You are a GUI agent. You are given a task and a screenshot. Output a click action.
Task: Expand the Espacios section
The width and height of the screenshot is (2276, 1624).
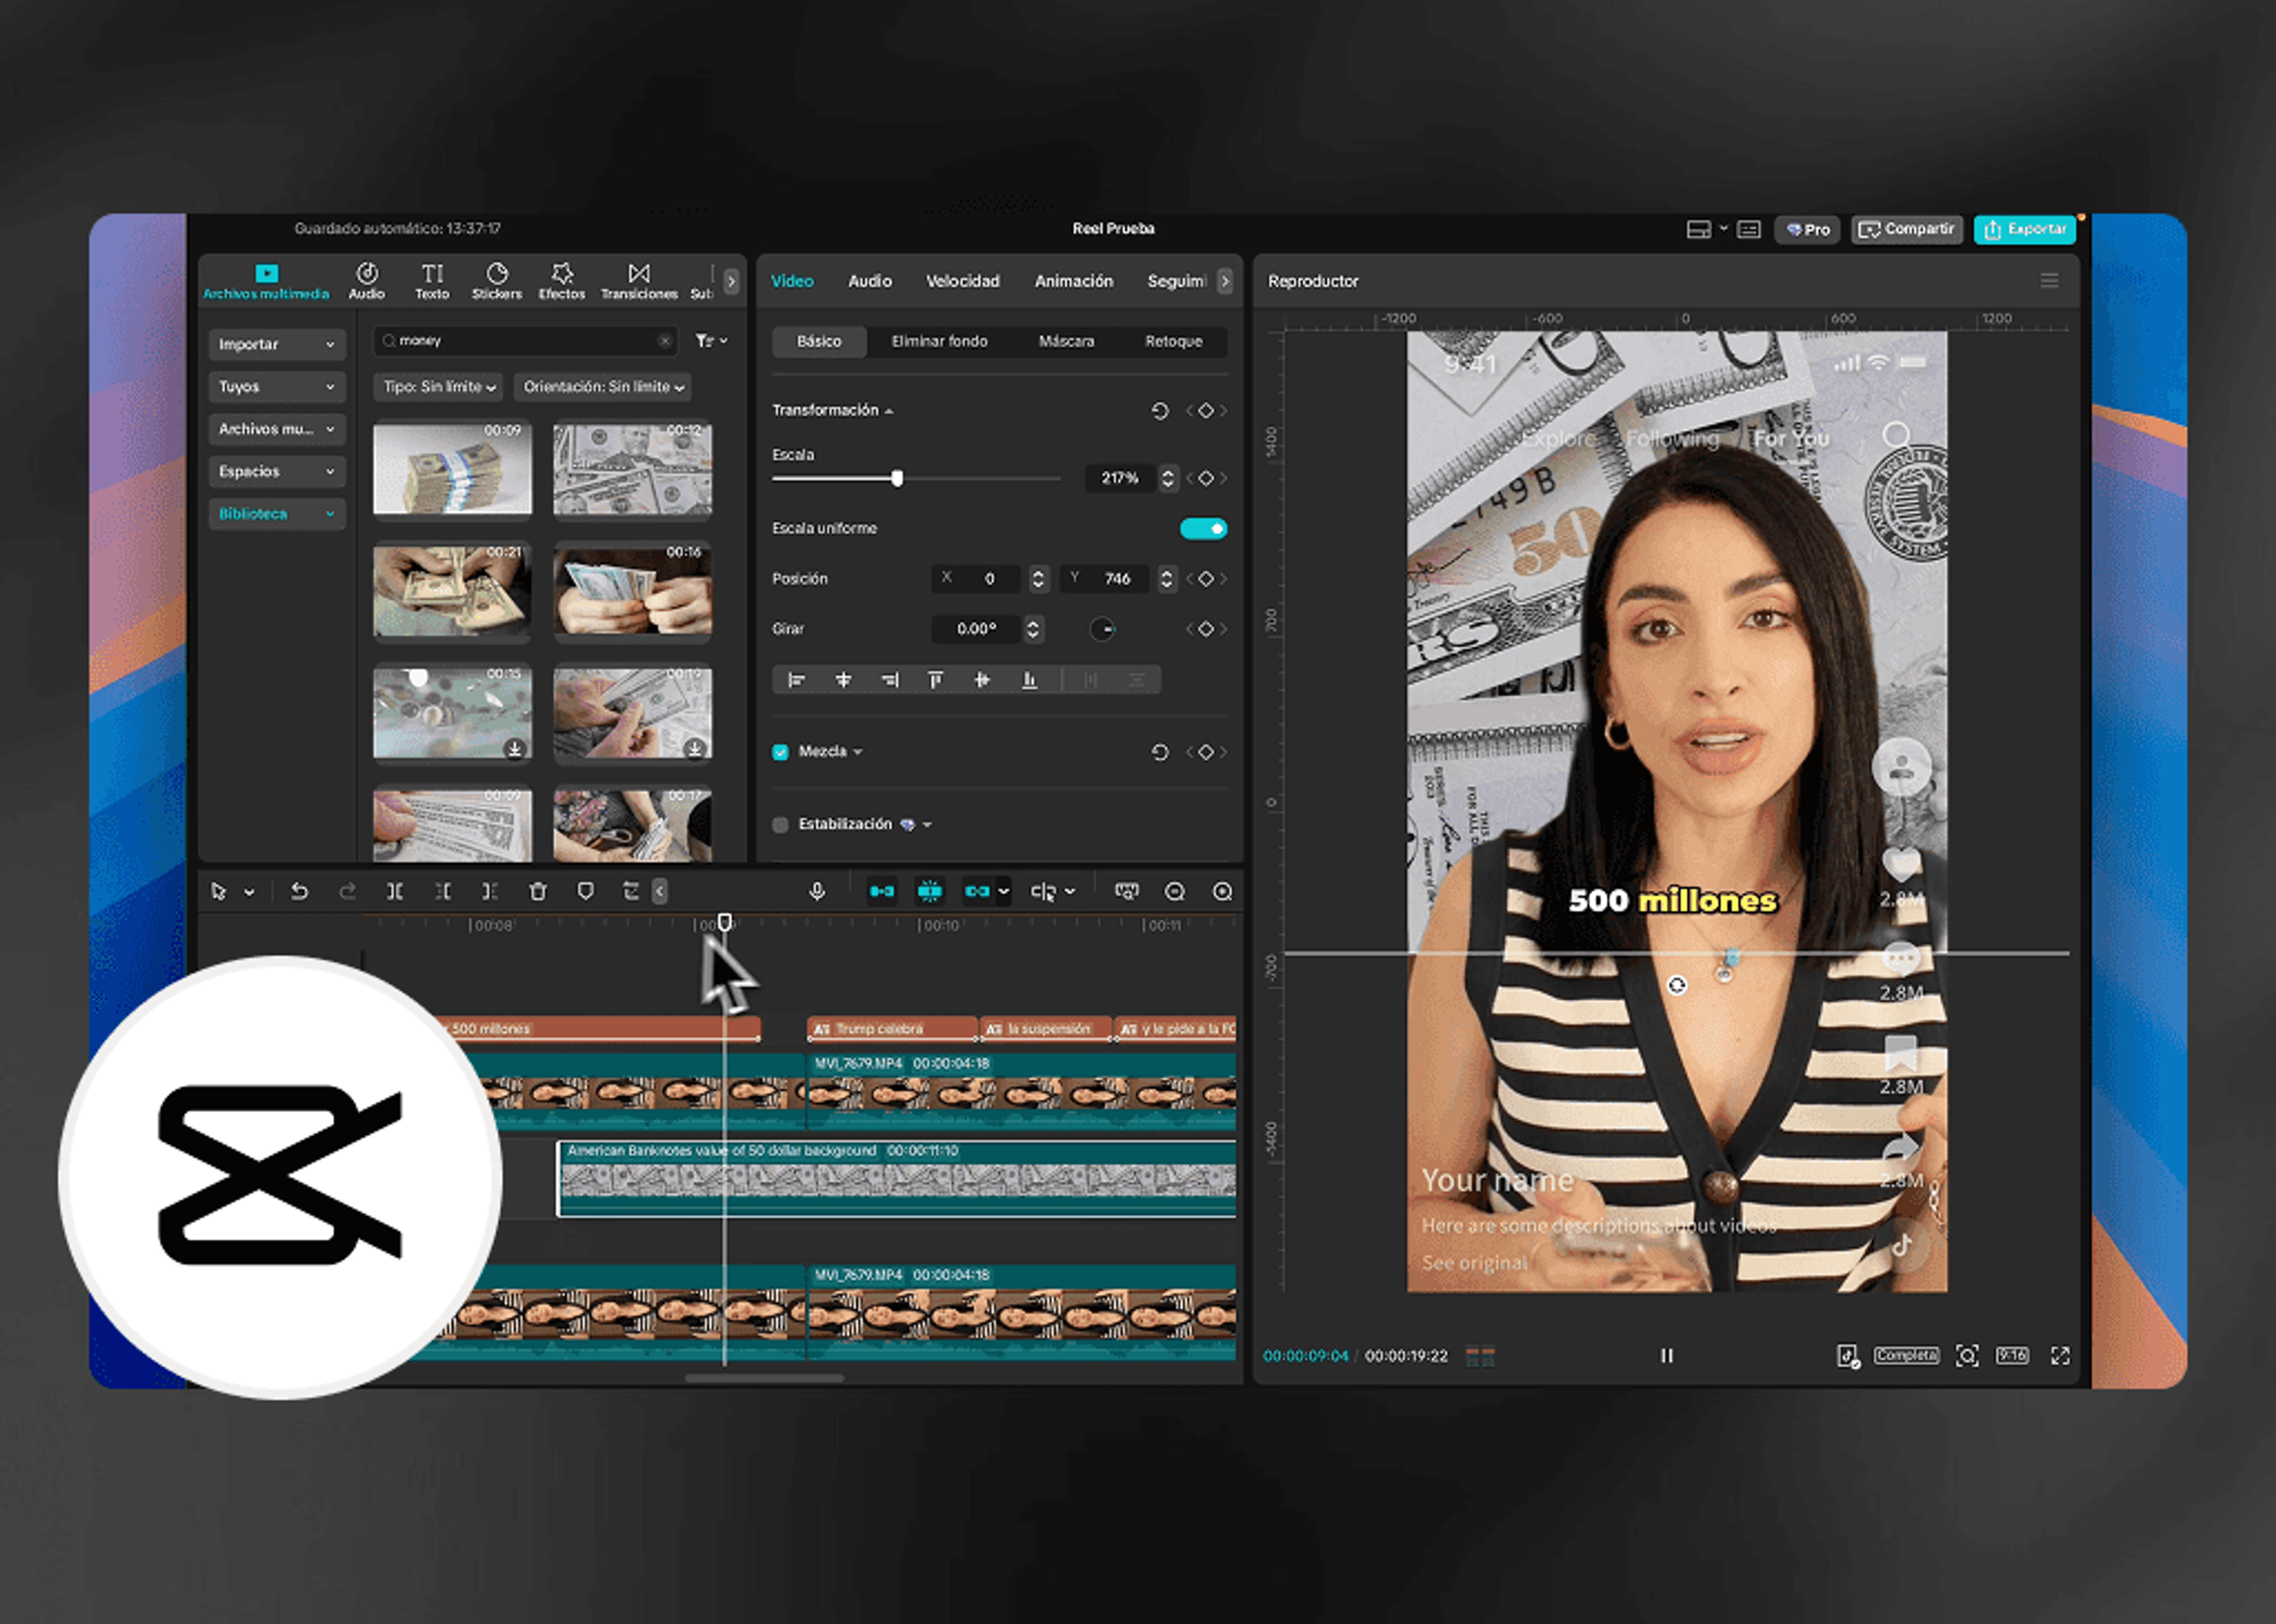[277, 471]
